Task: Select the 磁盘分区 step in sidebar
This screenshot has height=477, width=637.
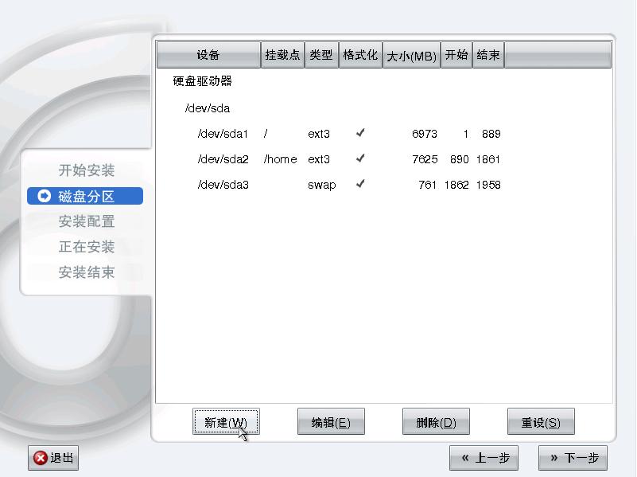Action: [x=85, y=196]
